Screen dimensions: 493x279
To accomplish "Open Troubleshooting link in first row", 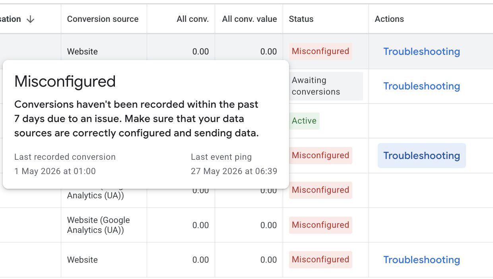I will coord(421,52).
